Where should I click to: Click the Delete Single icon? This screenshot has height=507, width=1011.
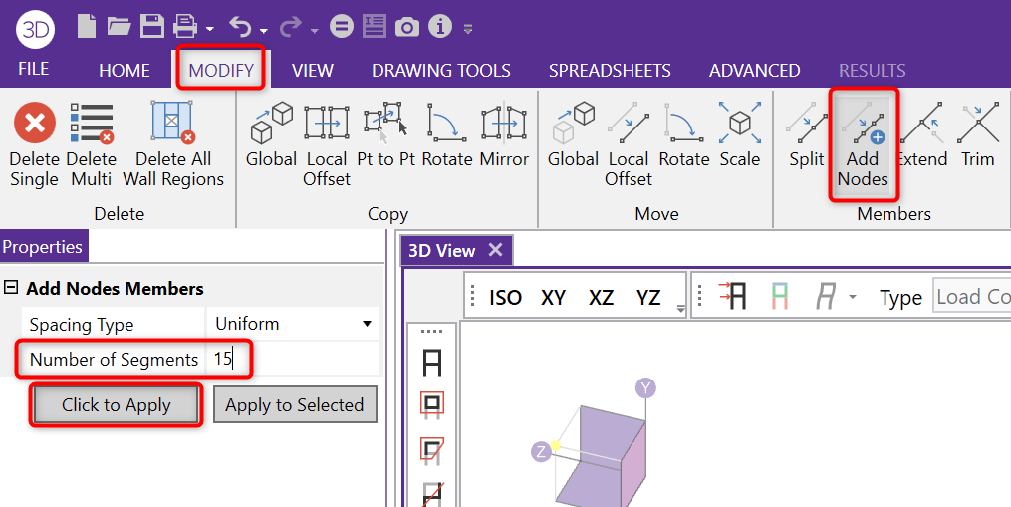pos(34,124)
